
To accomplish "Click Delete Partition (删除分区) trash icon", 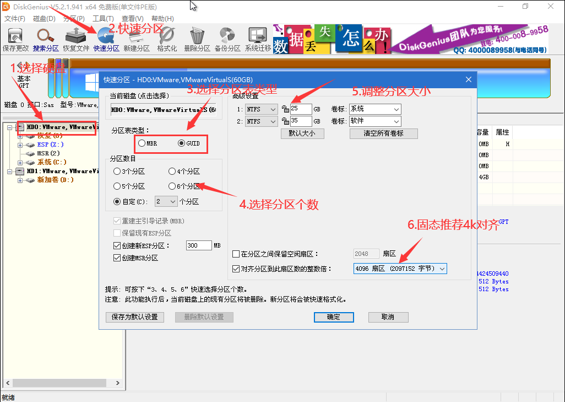I will click(x=197, y=40).
